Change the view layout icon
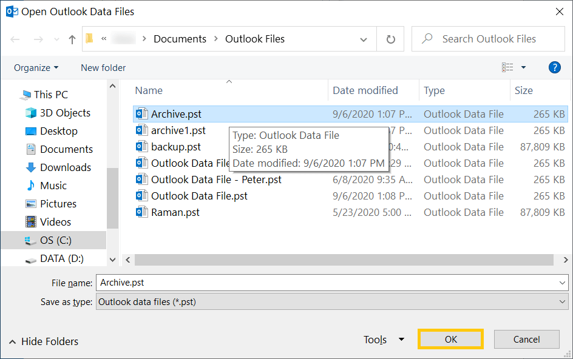The image size is (573, 359). [507, 67]
